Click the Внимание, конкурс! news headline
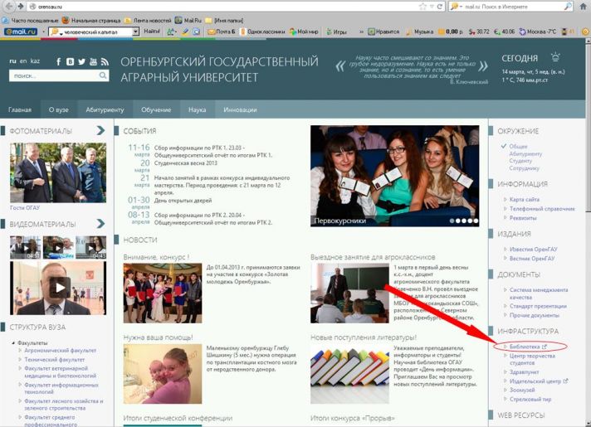Screen dimensions: 591x427 coord(156,257)
